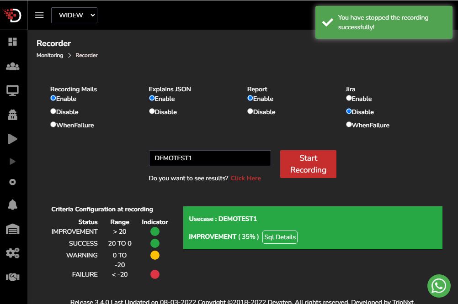Click the SUCCESS status label
The height and width of the screenshot is (304, 458).
(83, 243)
